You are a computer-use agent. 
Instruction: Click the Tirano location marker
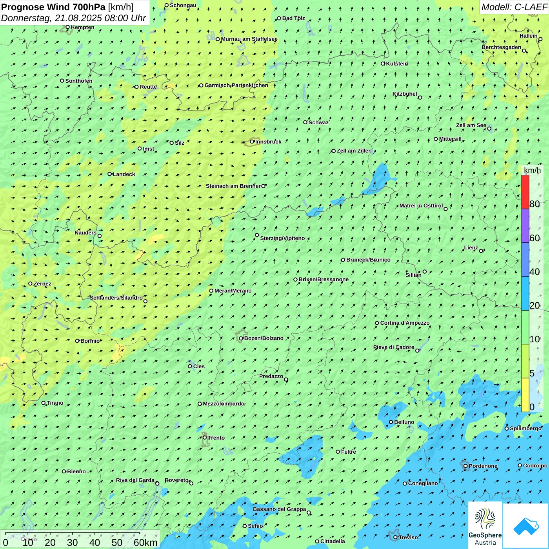coord(44,403)
